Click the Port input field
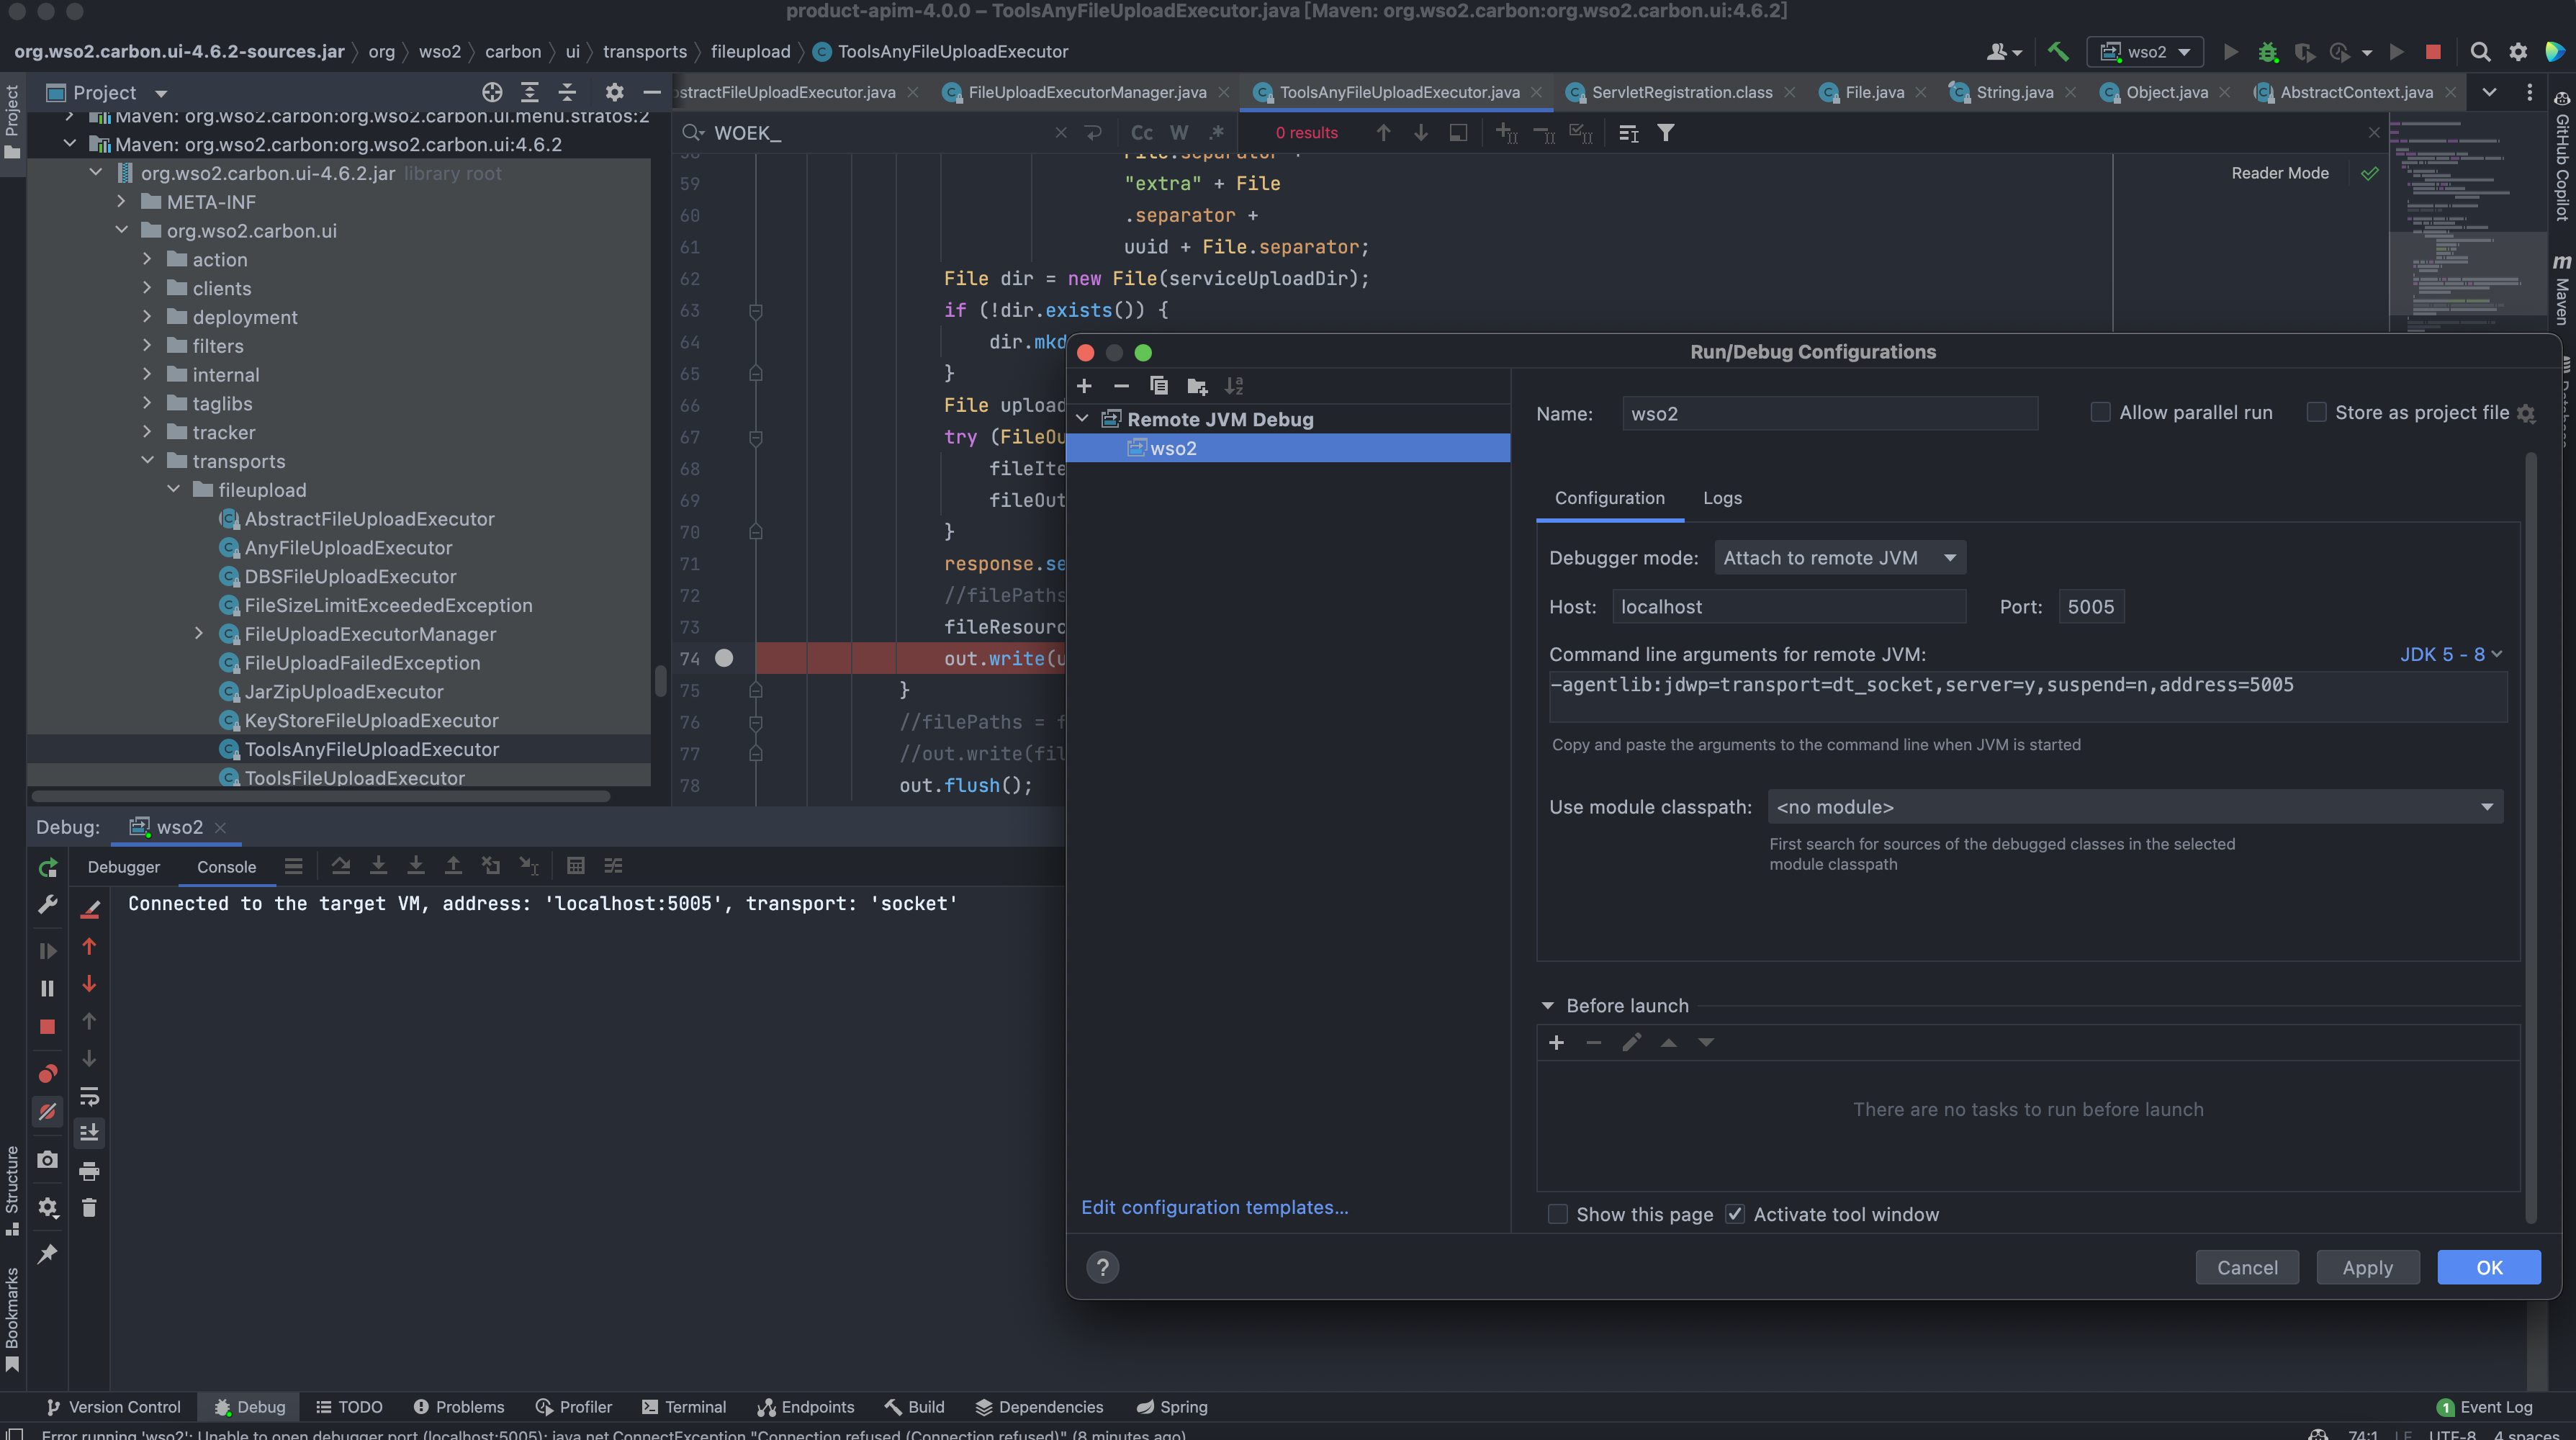Screen dimensions: 2576x1440 2090,606
